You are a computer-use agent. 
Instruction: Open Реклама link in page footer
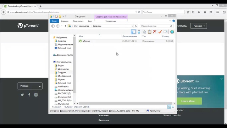click(x=104, y=120)
